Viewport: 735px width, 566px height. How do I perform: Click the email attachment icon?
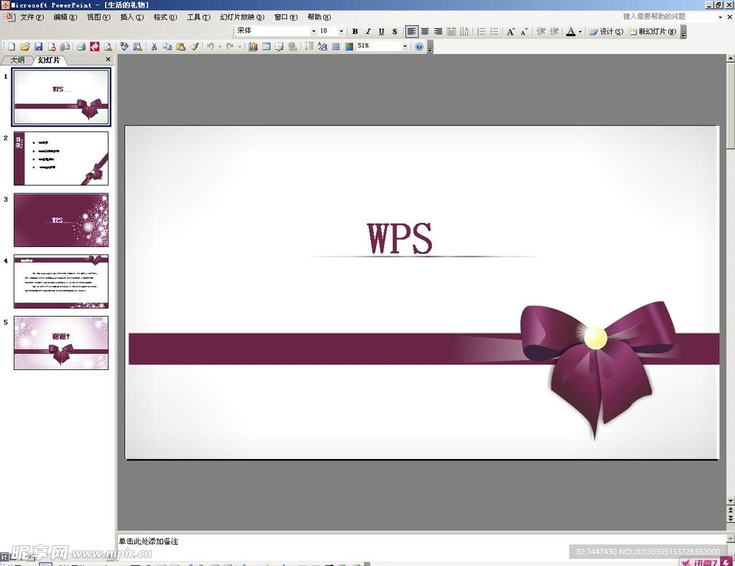point(65,47)
